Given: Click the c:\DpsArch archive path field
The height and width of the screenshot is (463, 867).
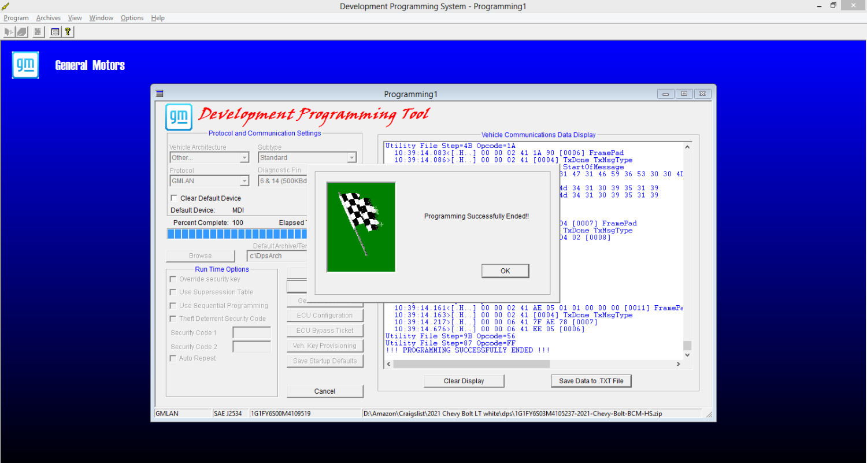Looking at the screenshot, I should tap(277, 256).
